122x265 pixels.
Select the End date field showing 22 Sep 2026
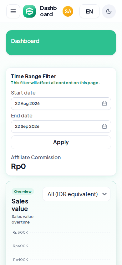(61, 127)
